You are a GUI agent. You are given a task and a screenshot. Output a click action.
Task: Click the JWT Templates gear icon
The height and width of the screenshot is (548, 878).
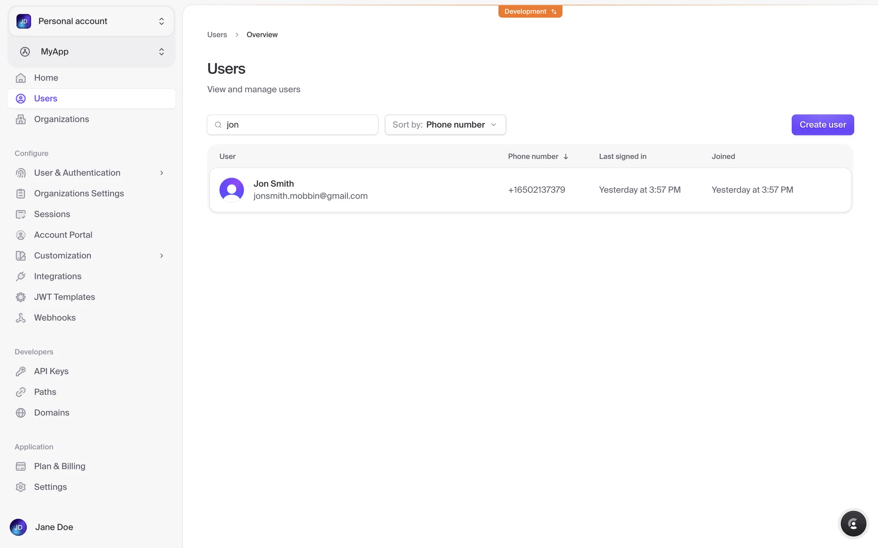coord(21,297)
